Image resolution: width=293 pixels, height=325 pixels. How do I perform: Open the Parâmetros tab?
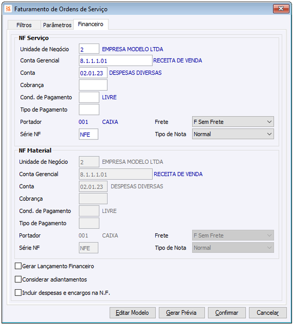[57, 25]
